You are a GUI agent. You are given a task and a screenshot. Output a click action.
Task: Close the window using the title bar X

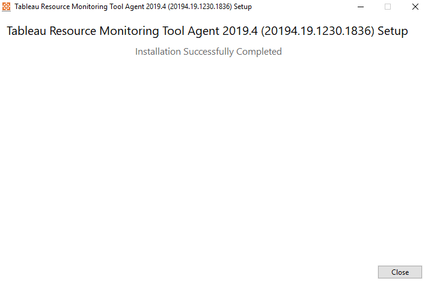point(415,7)
